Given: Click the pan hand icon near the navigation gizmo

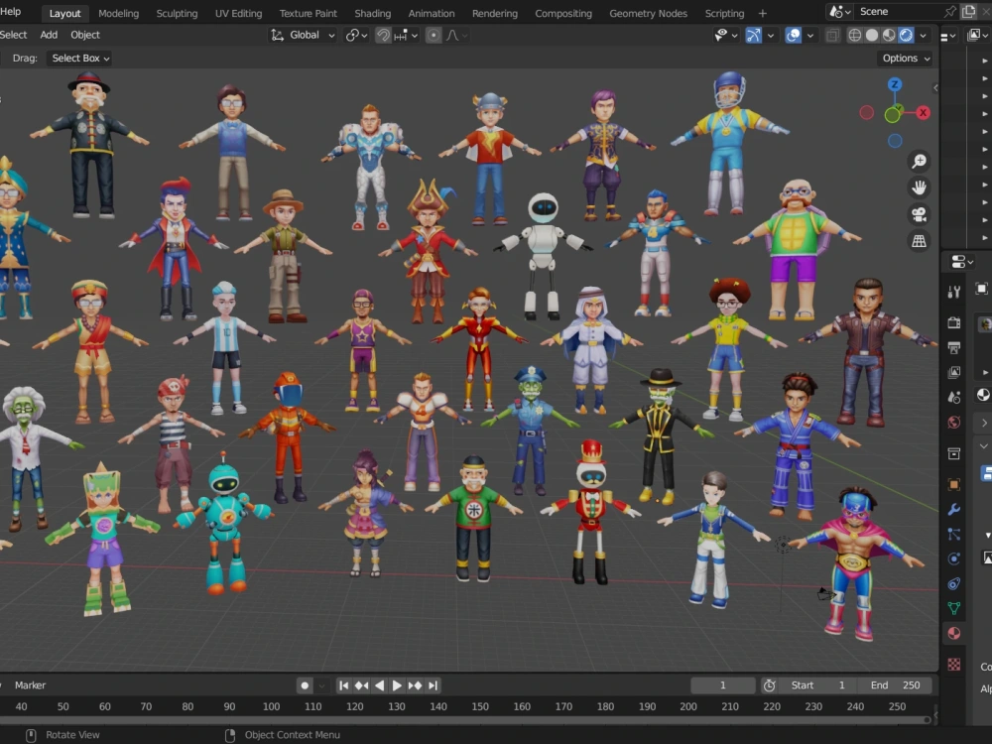Looking at the screenshot, I should click(919, 186).
